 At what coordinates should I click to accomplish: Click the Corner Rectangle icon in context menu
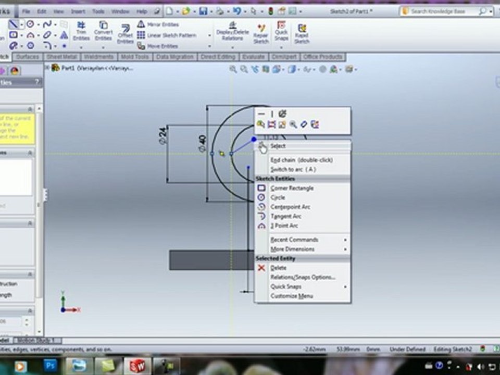[261, 188]
